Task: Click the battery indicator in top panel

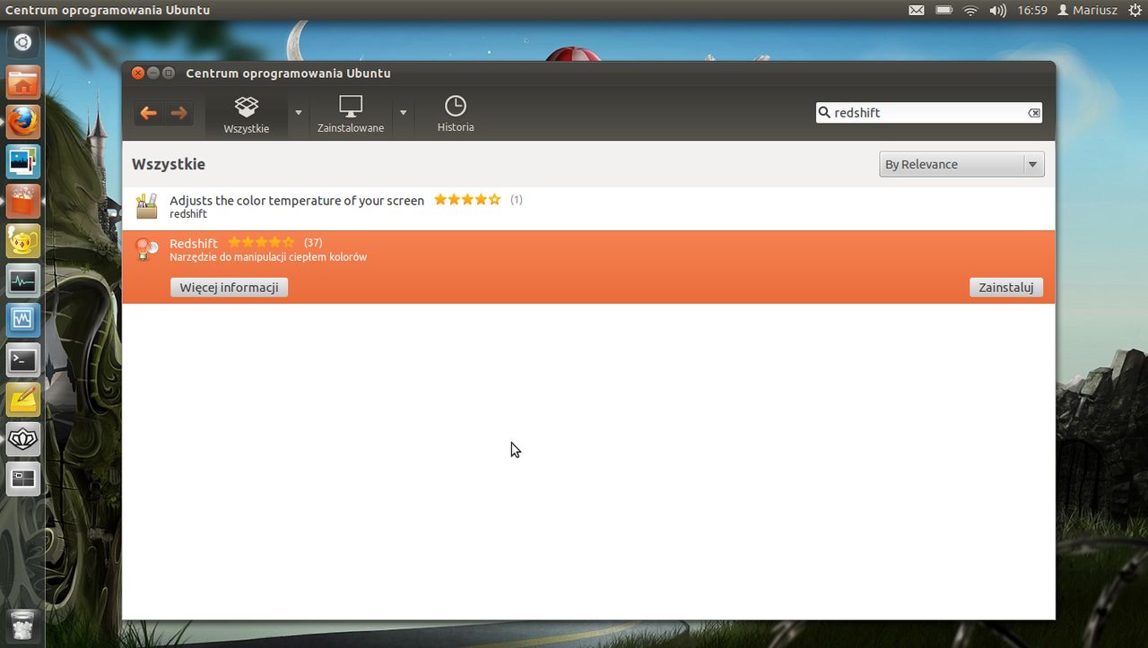Action: [944, 10]
